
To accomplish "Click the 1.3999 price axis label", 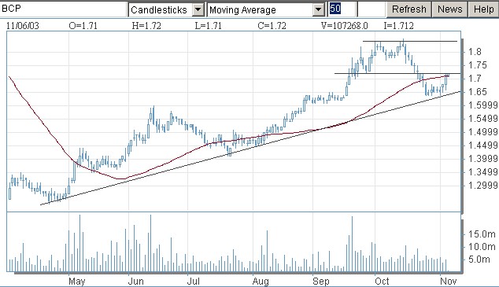I will click(x=482, y=159).
